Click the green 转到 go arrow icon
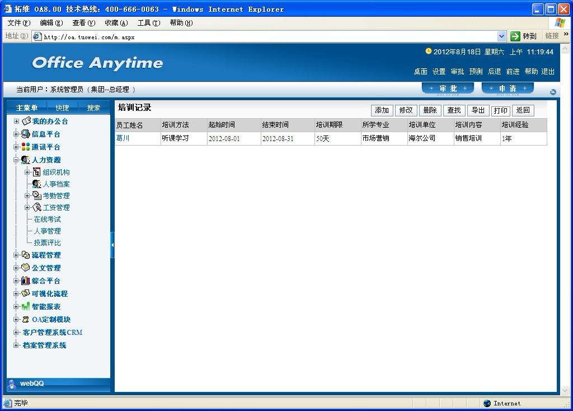Image resolution: width=573 pixels, height=411 pixels. tap(515, 36)
